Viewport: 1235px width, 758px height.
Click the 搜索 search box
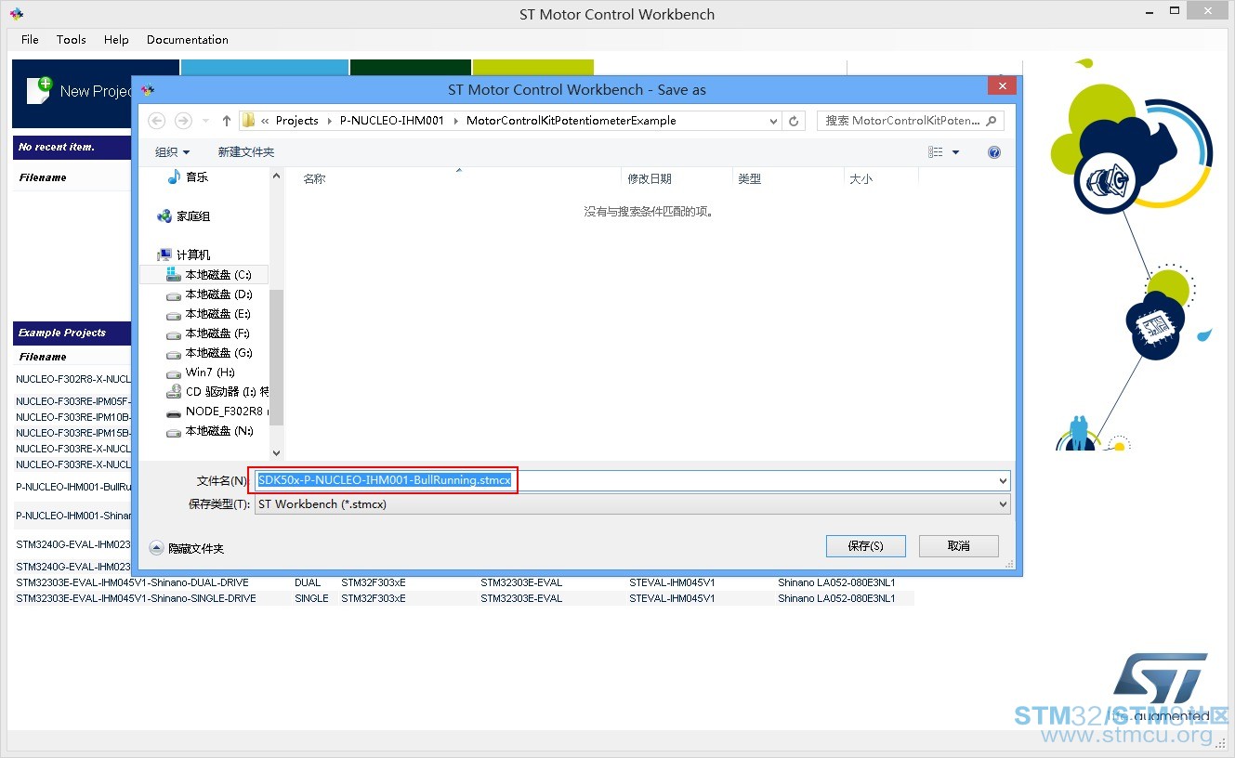pyautogui.click(x=911, y=121)
